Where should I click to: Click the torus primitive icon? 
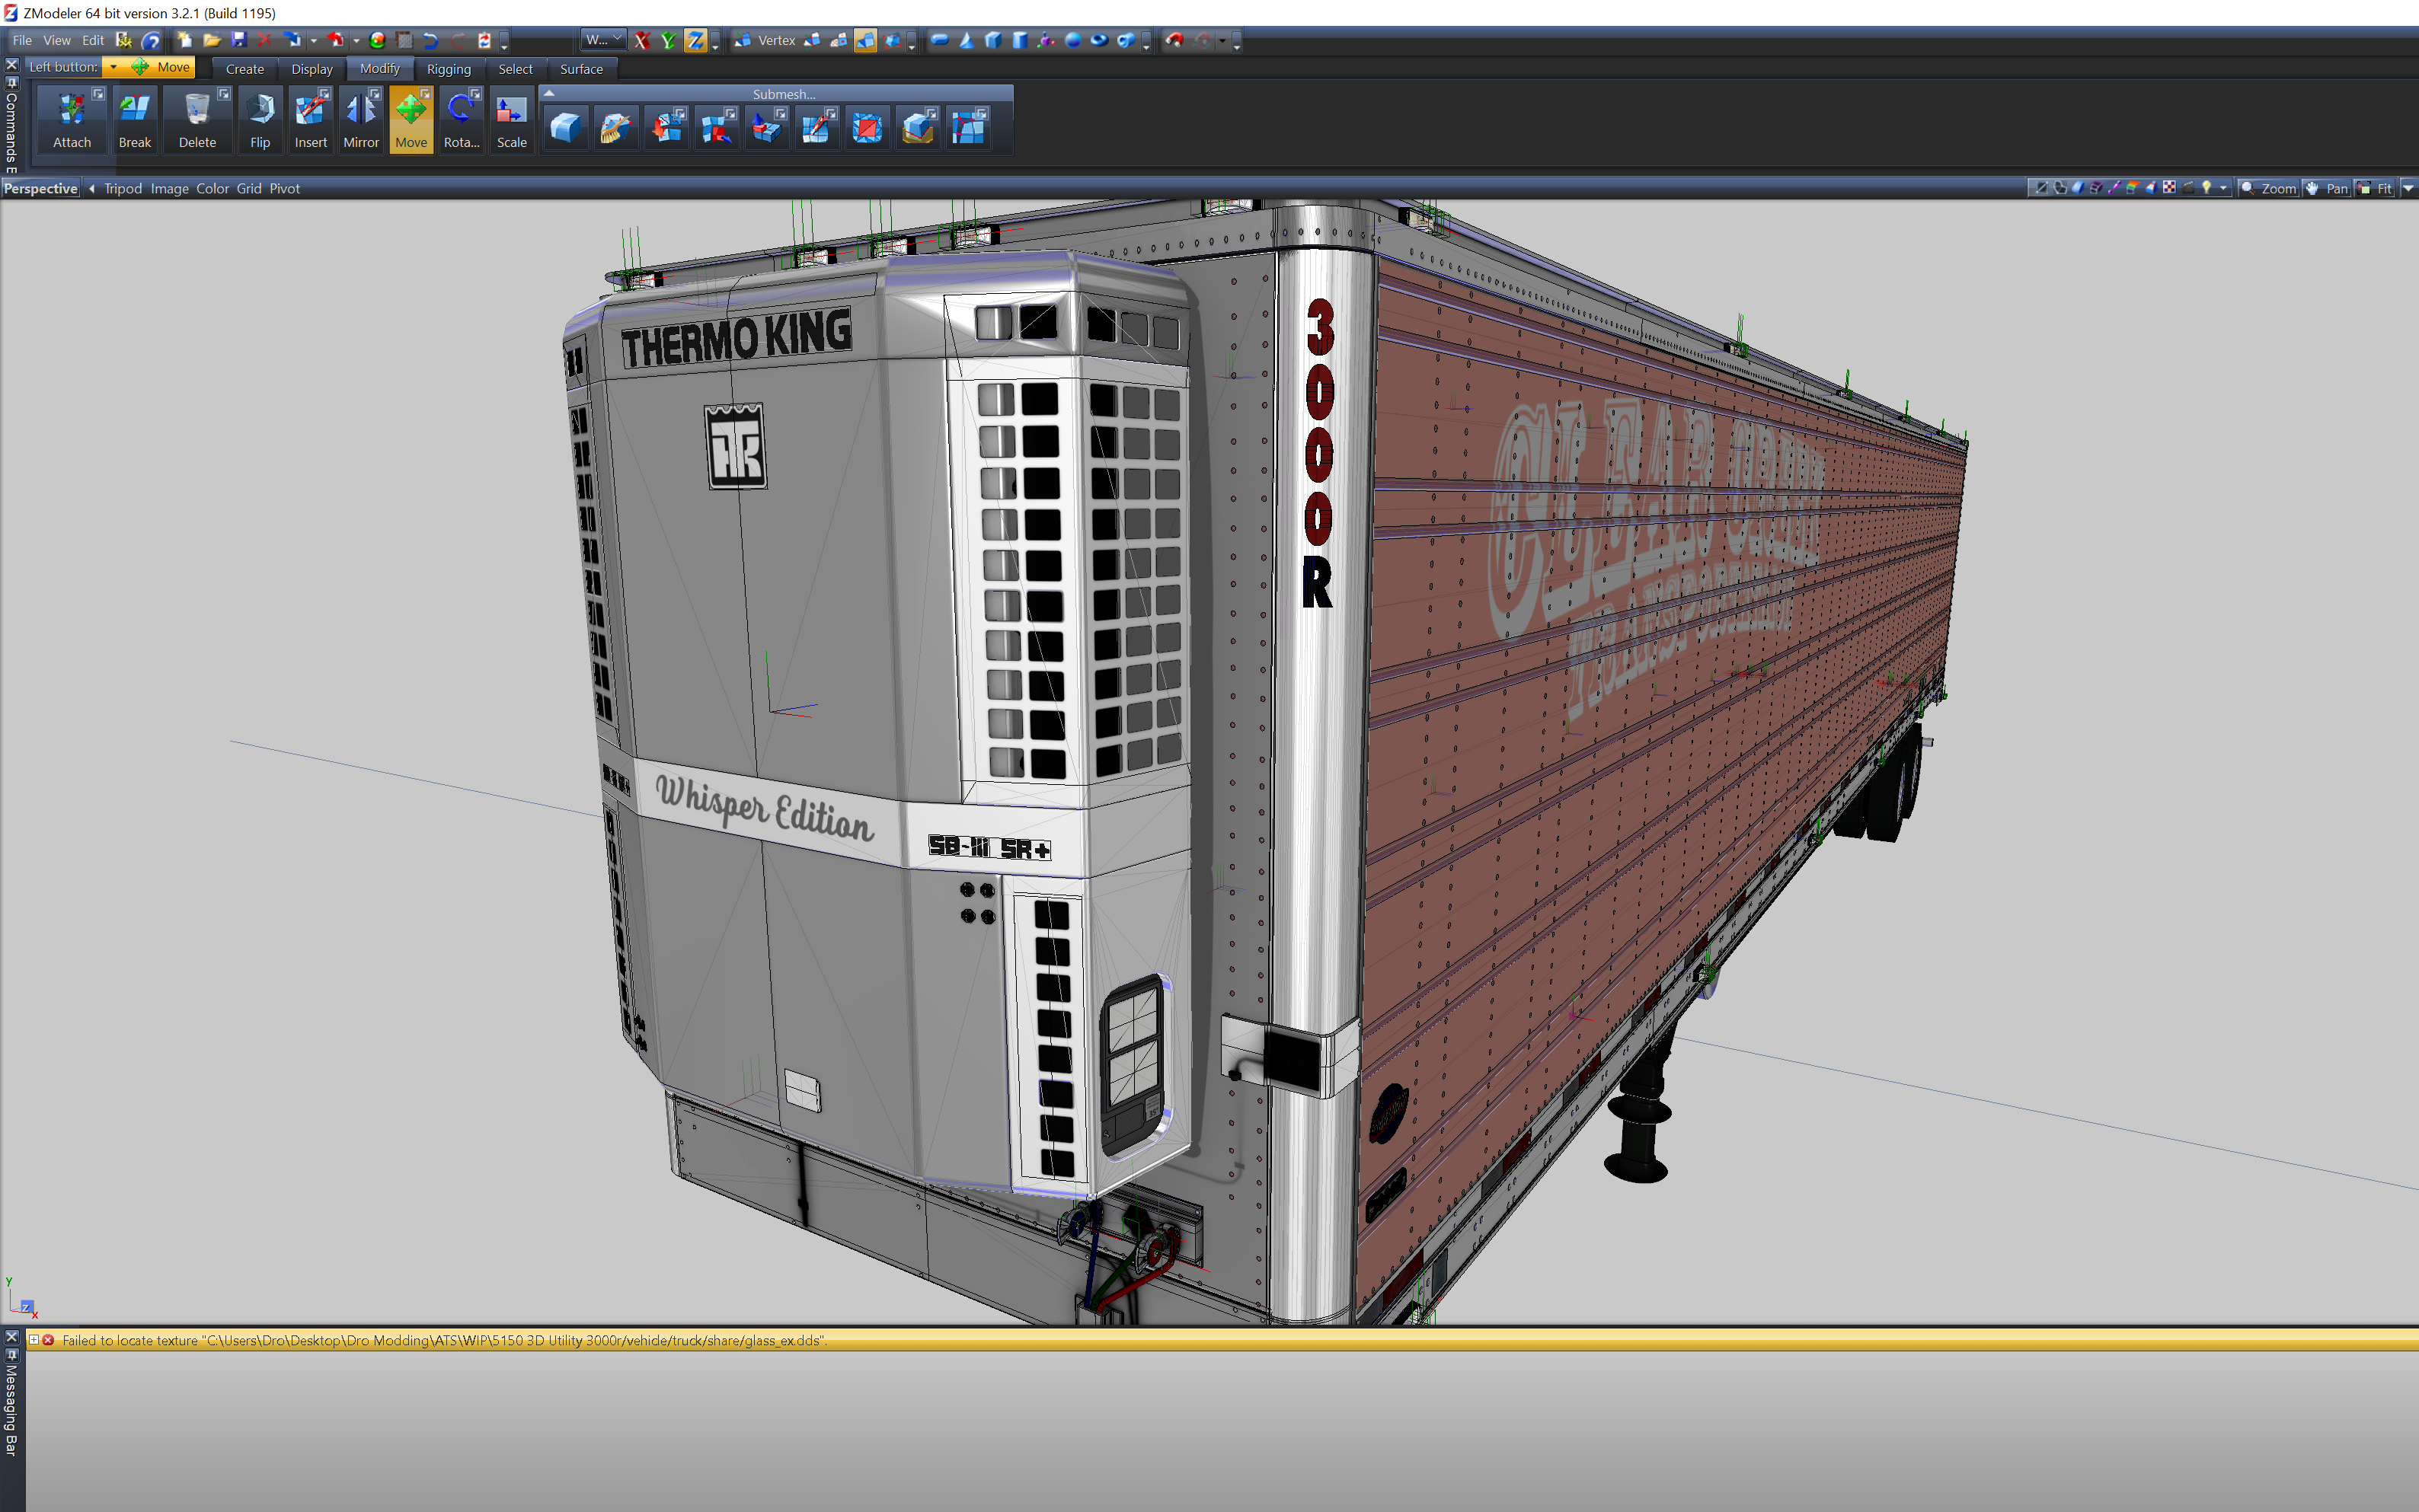click(x=1098, y=40)
